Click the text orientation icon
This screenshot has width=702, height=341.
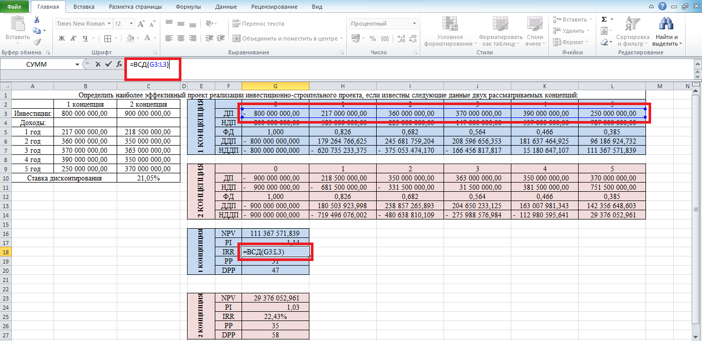click(209, 24)
